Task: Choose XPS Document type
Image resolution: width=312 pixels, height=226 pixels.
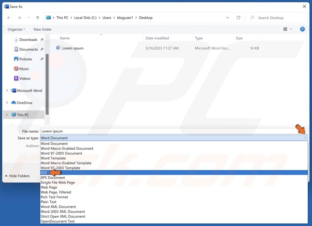Action: click(x=174, y=177)
